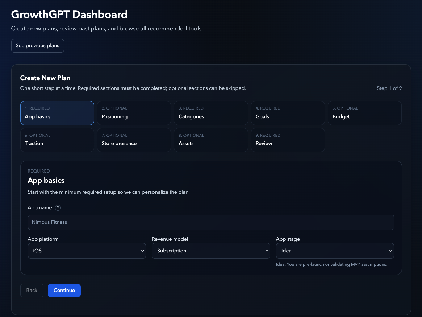Open the Revenue model dropdown
Image resolution: width=422 pixels, height=317 pixels.
[211, 251]
